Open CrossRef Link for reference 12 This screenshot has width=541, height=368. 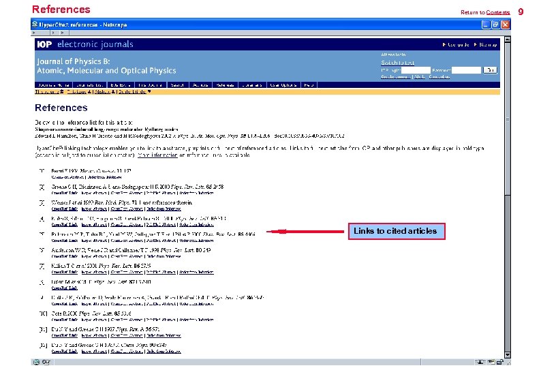tap(65, 352)
